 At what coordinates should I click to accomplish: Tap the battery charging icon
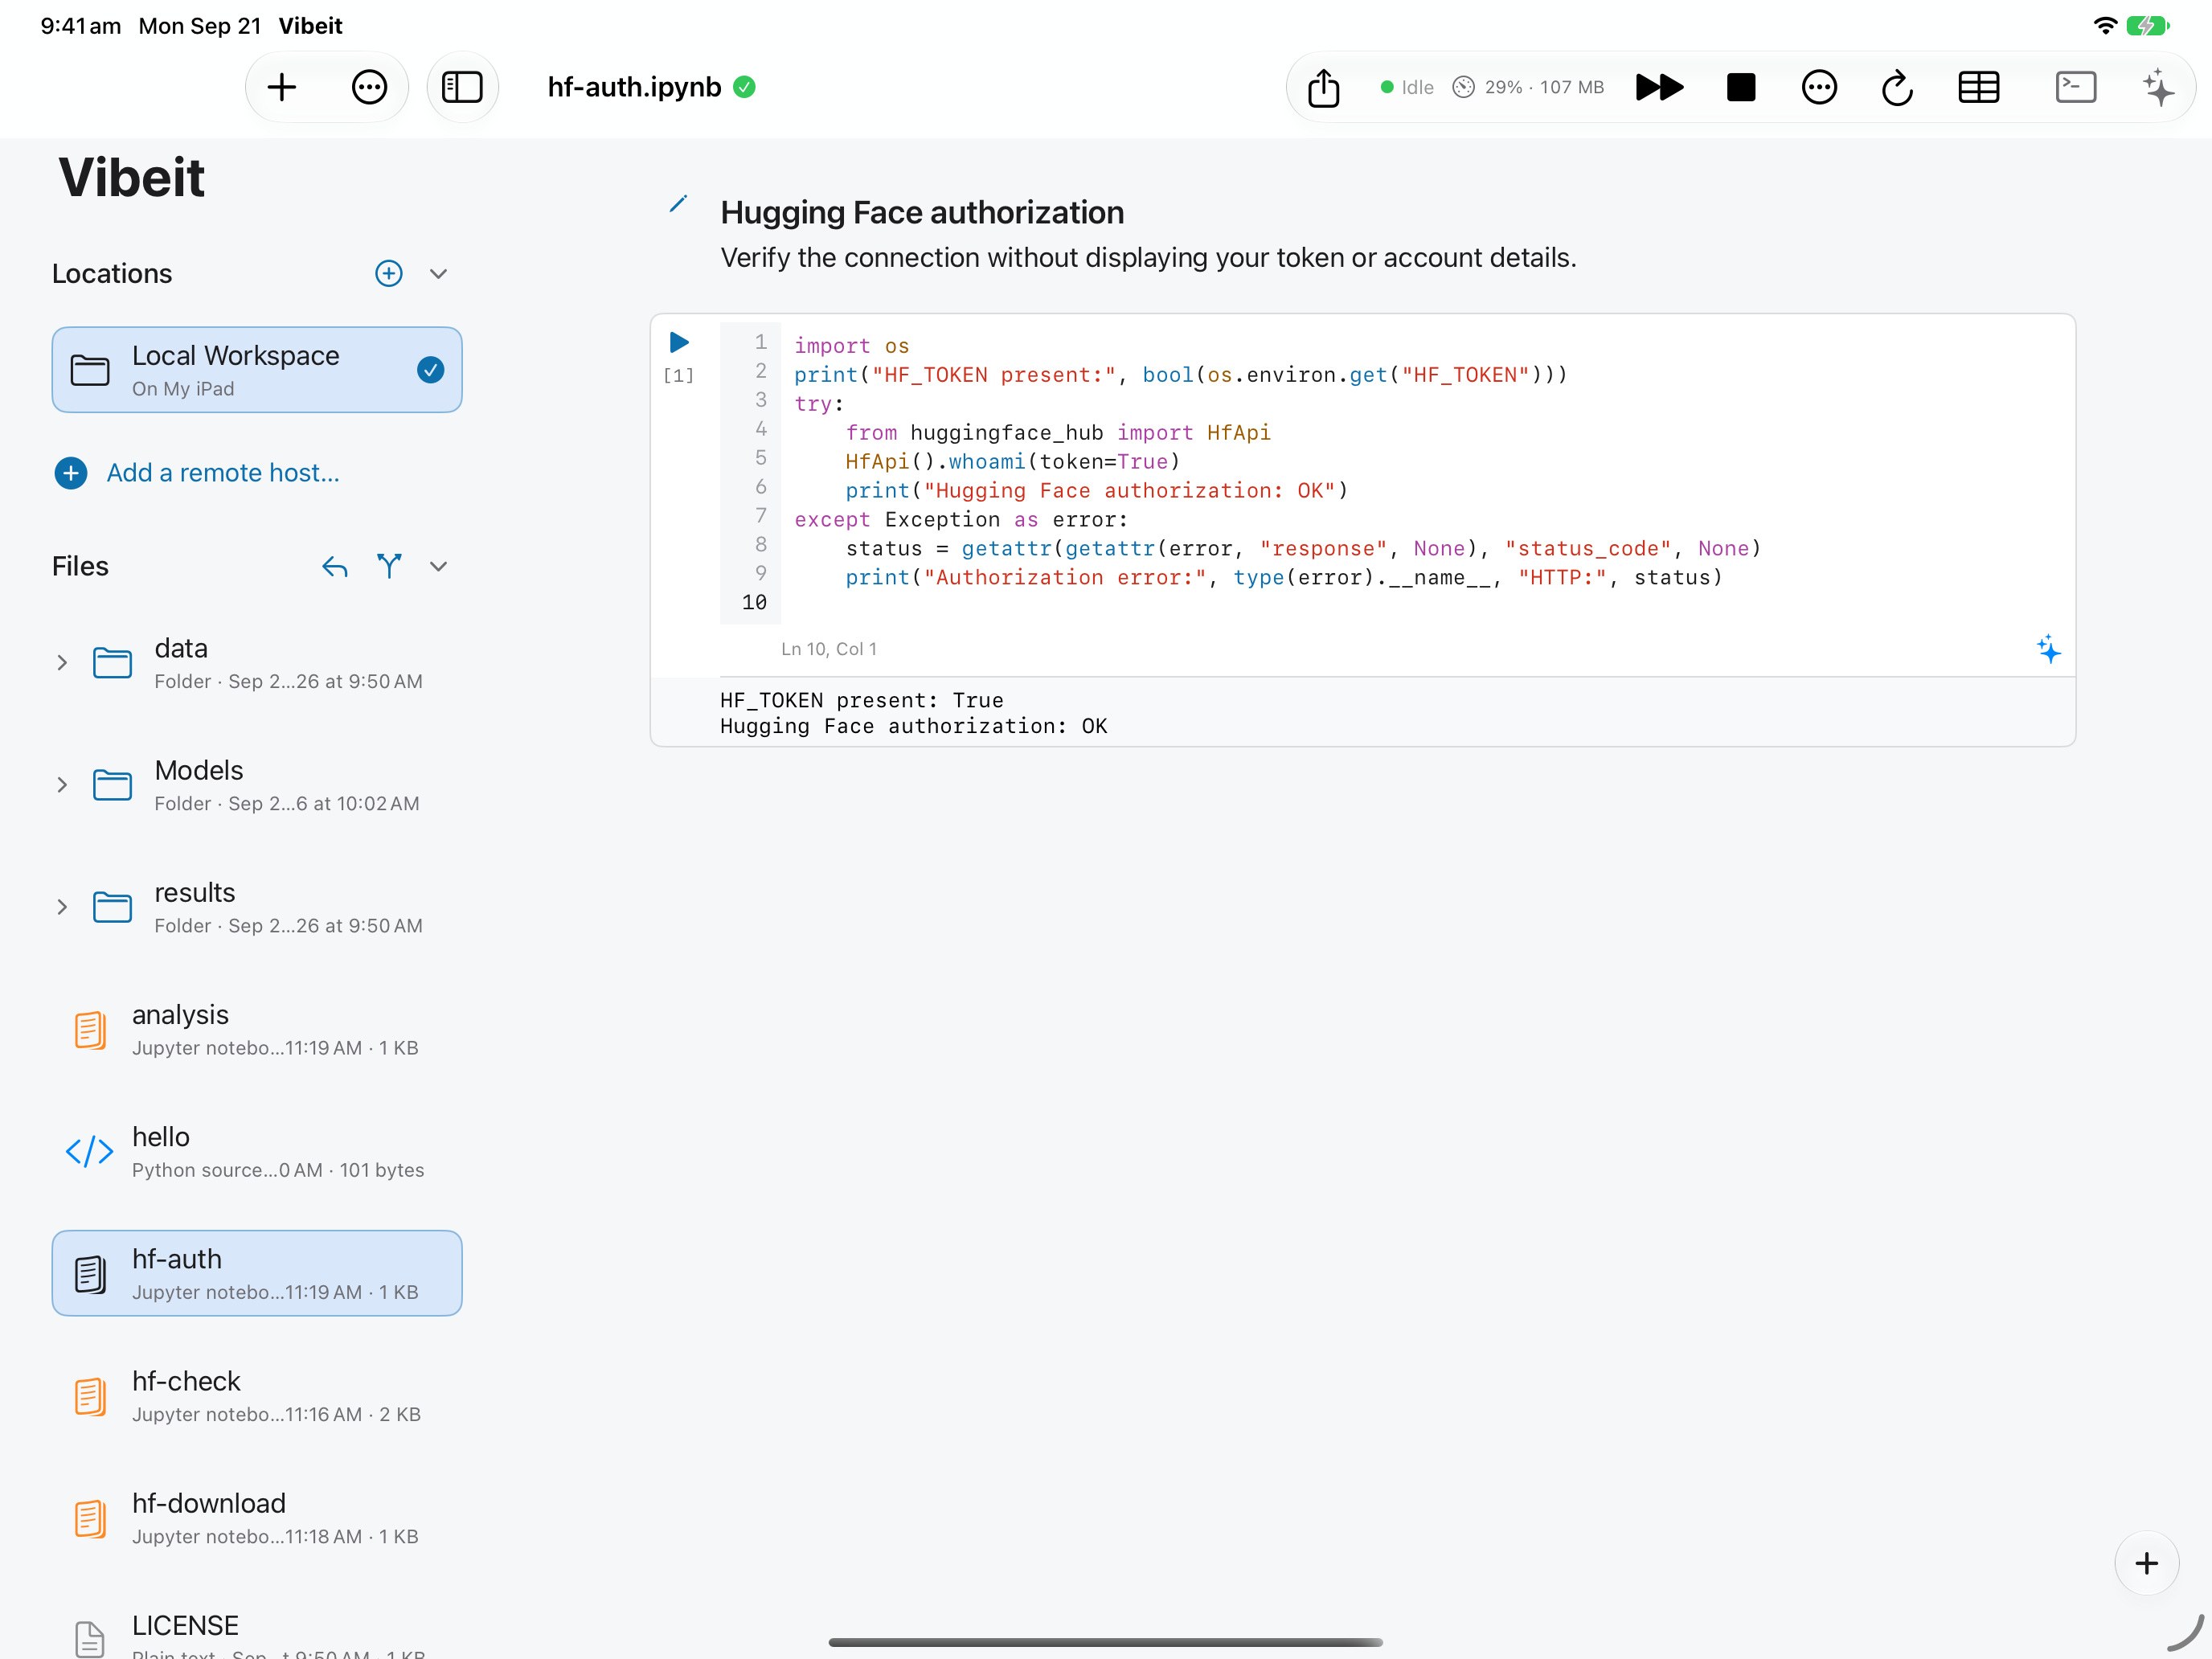2147,26
